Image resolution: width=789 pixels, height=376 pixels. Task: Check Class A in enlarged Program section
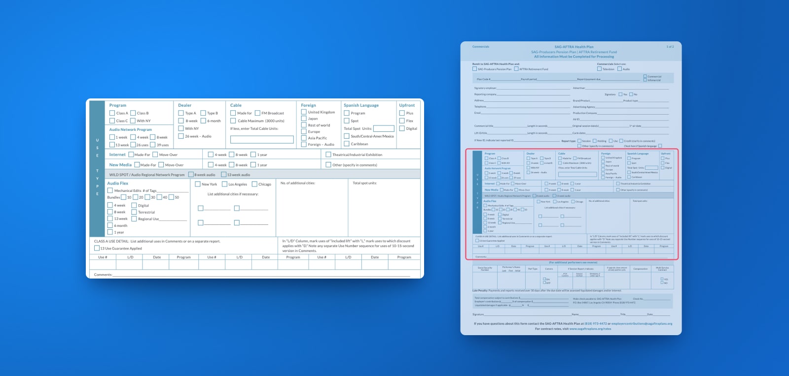click(112, 113)
